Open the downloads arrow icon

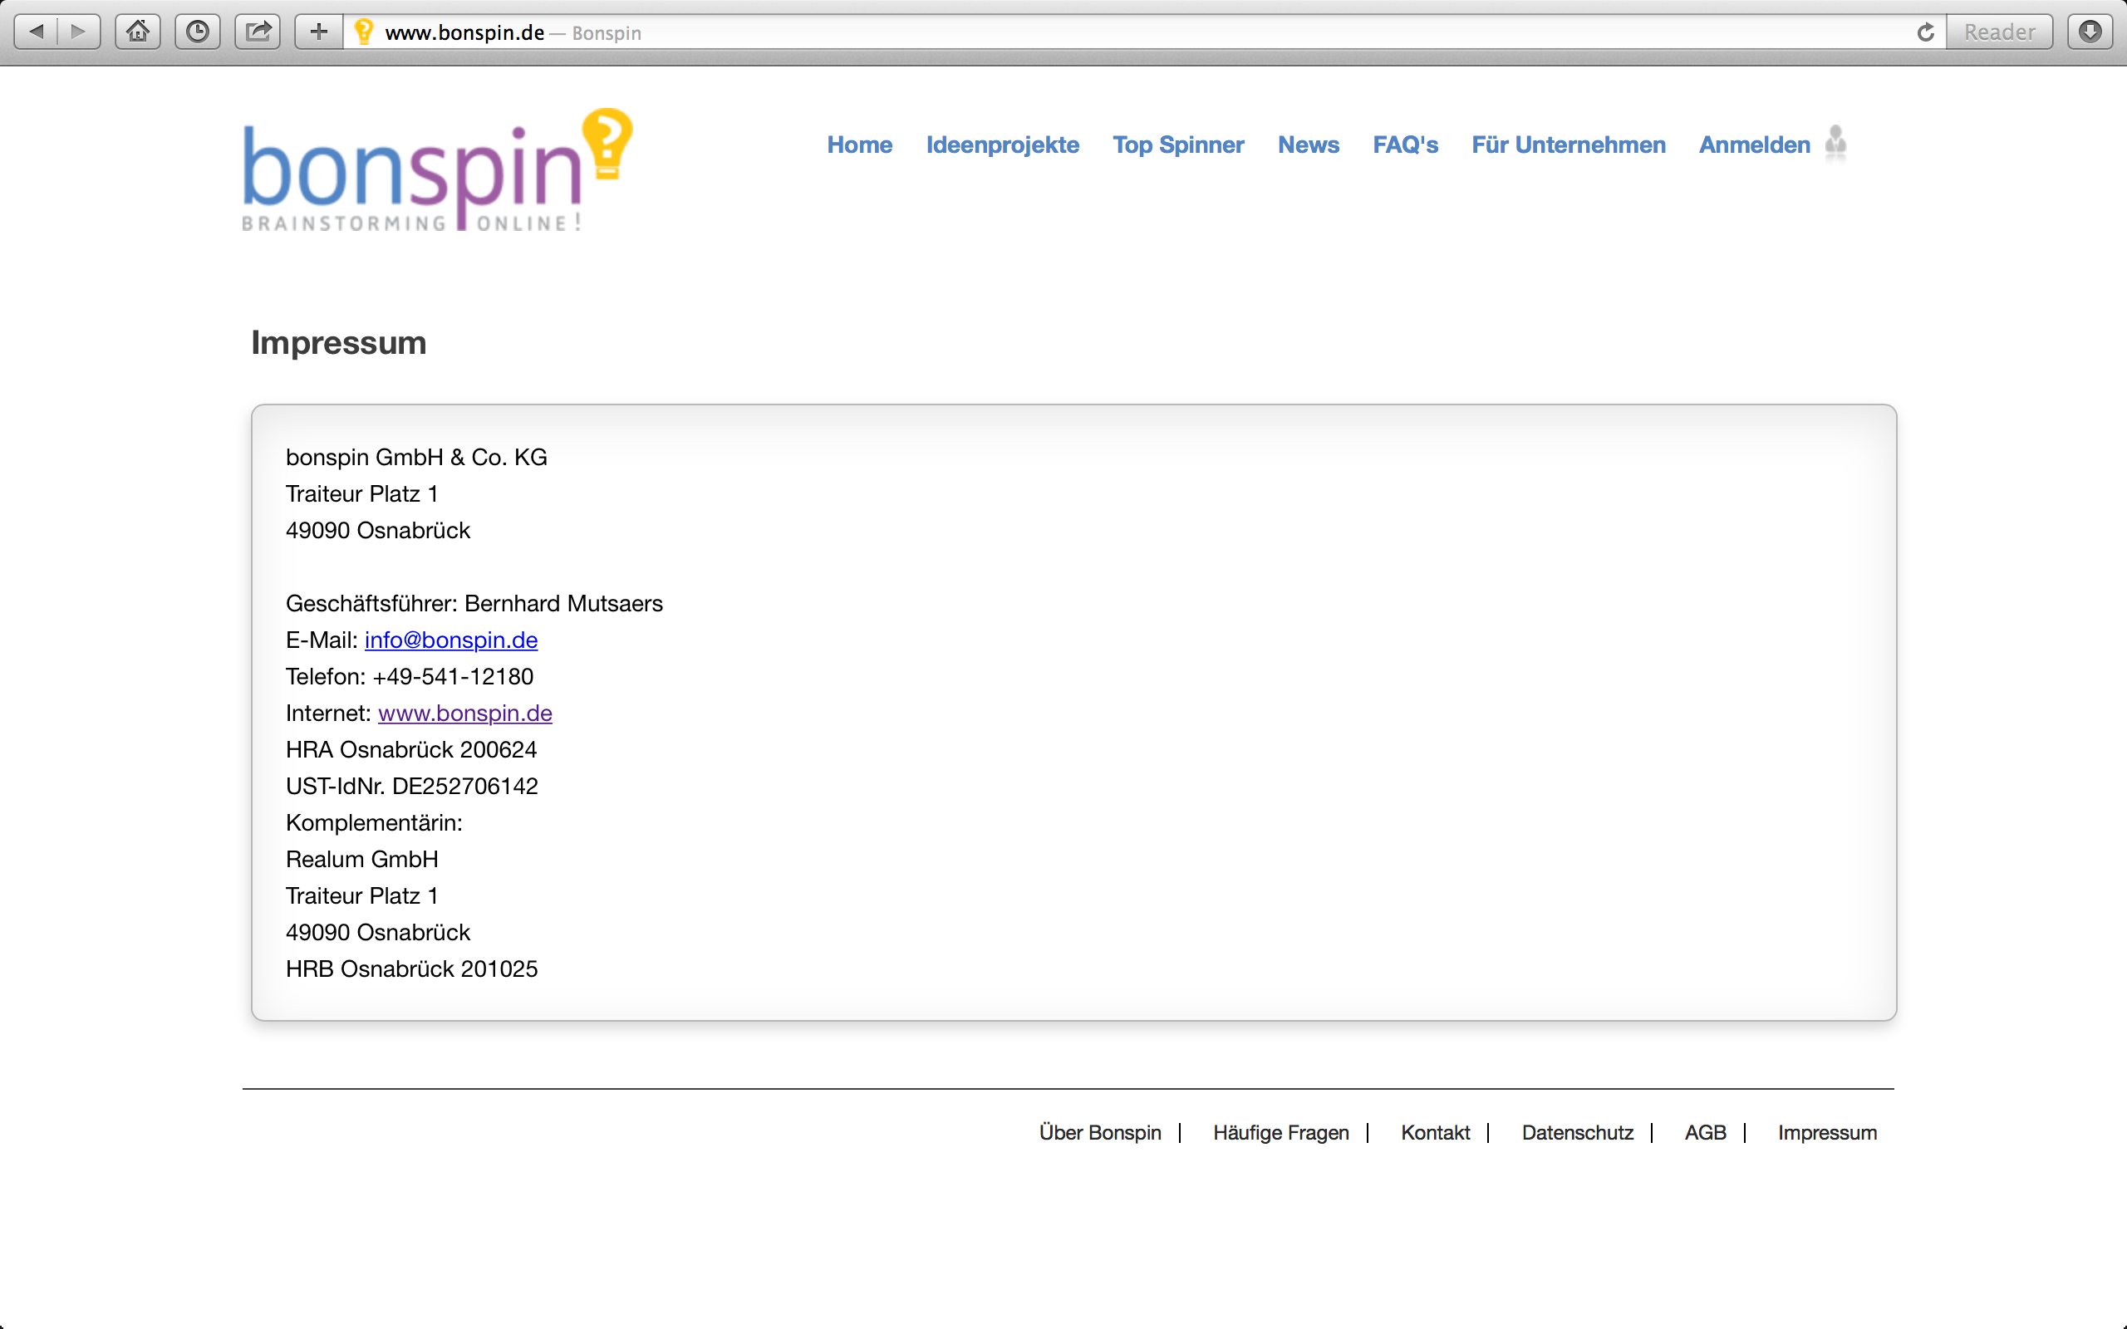point(2090,32)
